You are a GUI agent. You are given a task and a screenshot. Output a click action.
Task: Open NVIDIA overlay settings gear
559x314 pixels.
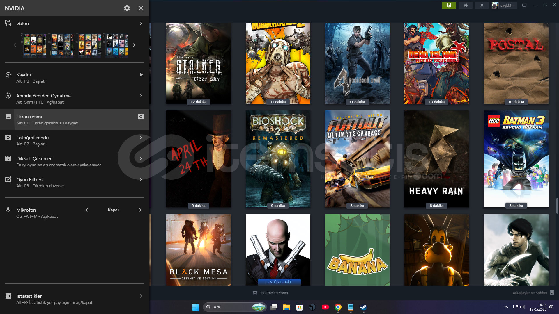coord(127,8)
